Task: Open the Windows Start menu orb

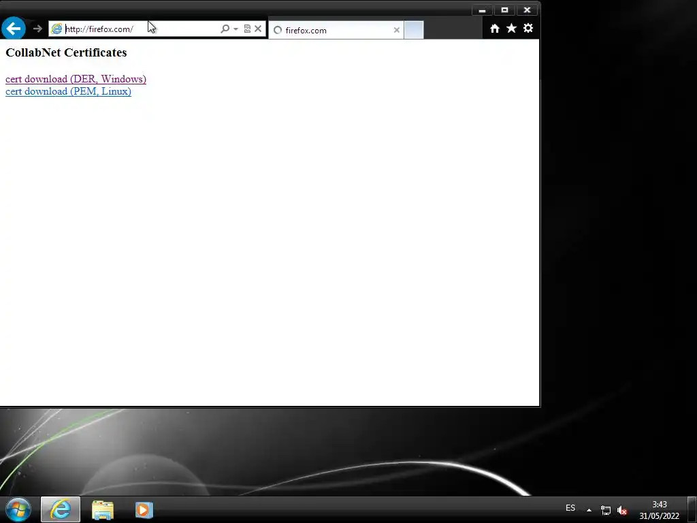Action: point(18,509)
